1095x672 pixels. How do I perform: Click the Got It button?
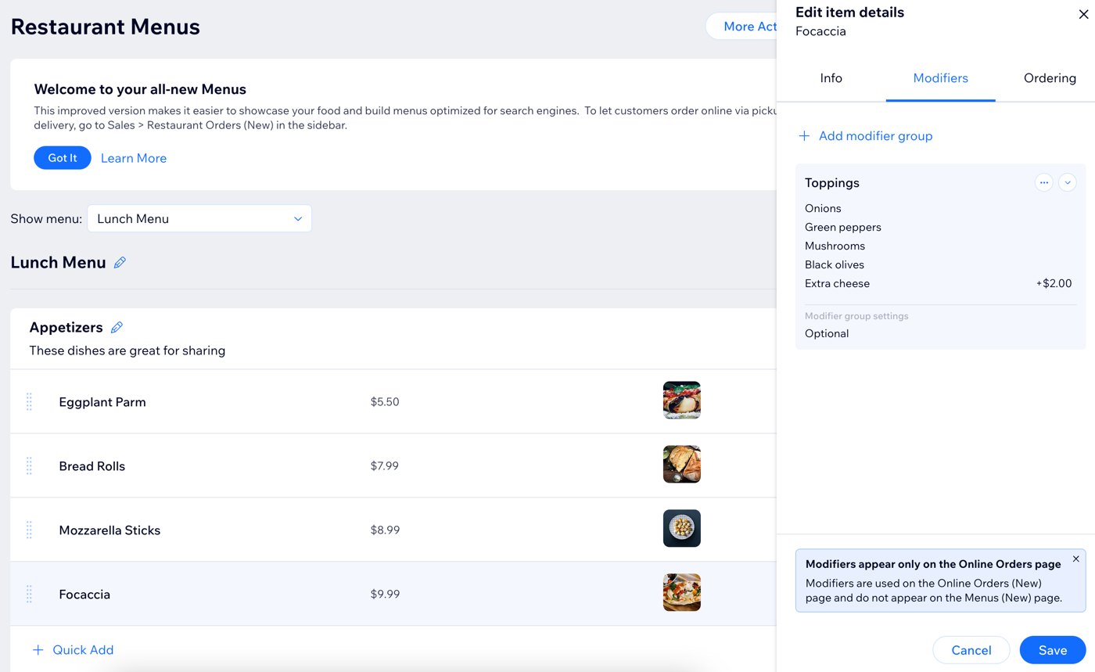[x=63, y=158]
